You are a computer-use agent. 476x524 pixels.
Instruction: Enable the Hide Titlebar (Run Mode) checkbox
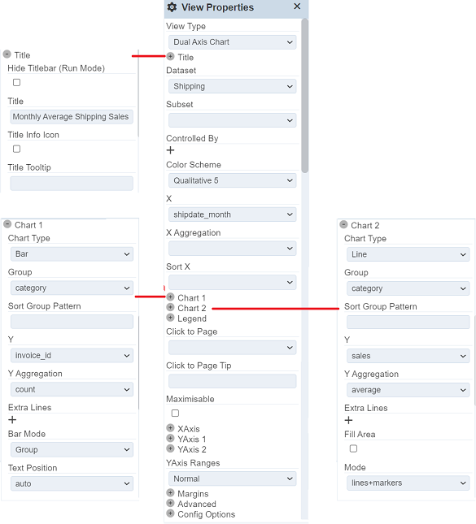(x=16, y=82)
